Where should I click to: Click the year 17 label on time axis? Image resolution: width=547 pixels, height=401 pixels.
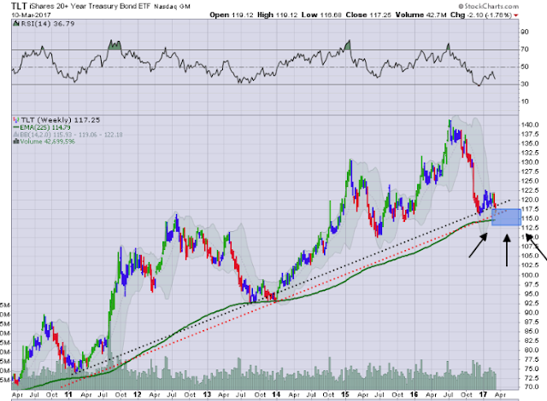coord(483,395)
